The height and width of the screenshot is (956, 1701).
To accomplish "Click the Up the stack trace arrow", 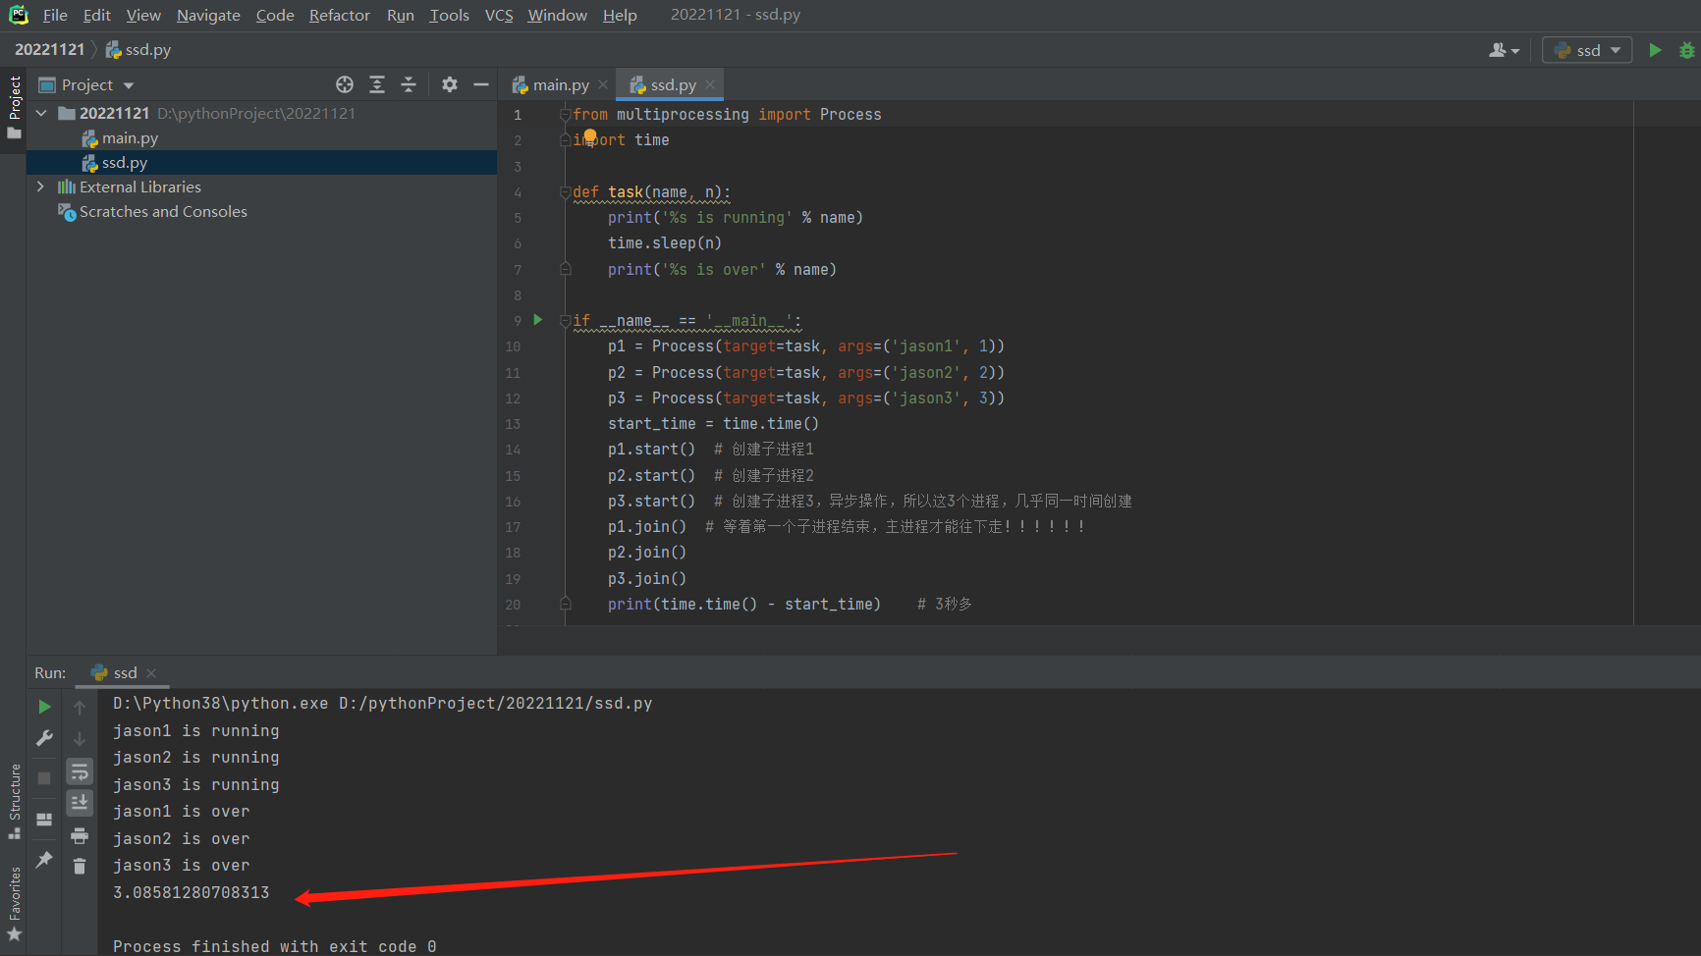I will 80,707.
